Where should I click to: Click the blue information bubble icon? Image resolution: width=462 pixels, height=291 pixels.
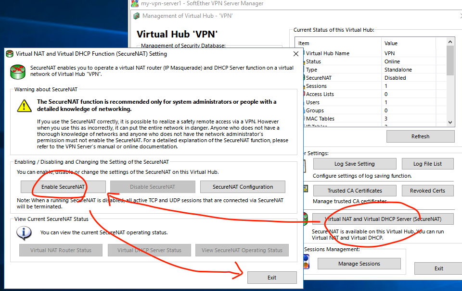[24, 233]
